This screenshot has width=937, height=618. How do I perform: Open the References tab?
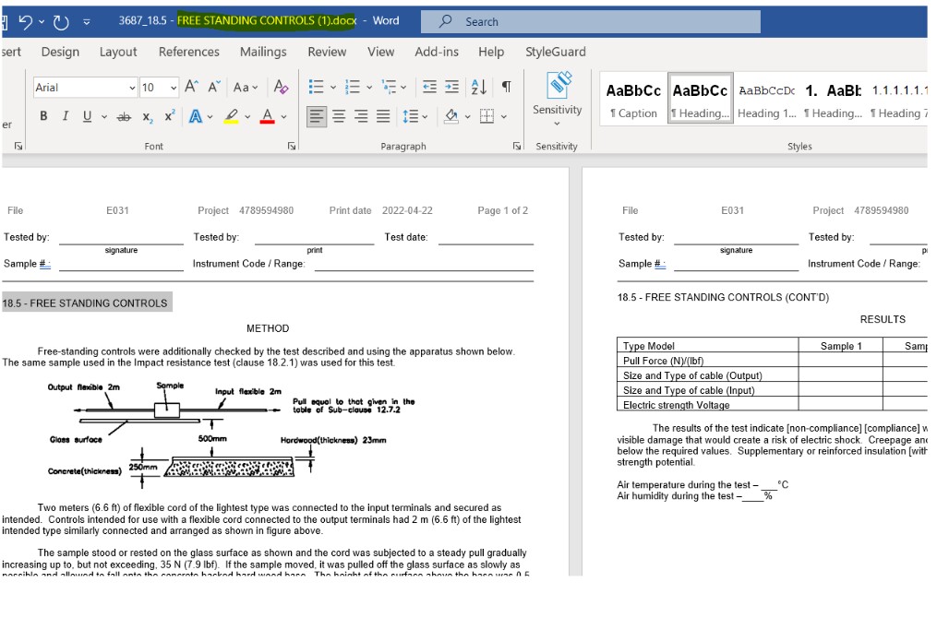(188, 52)
